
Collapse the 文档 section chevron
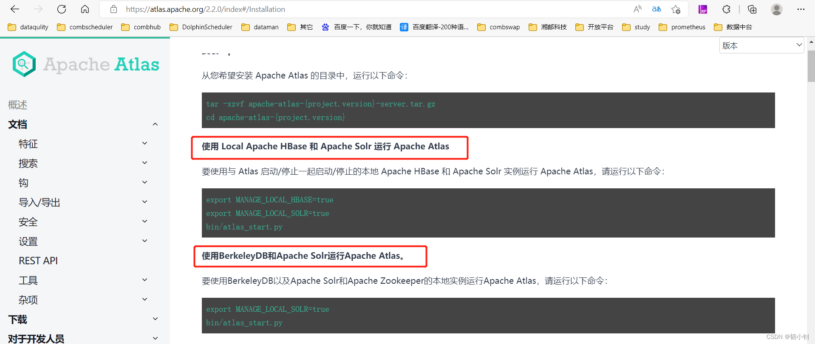coord(155,124)
